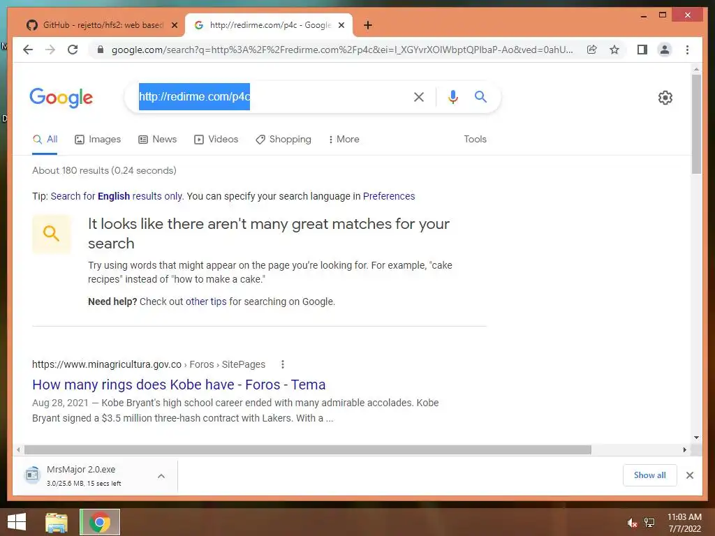Click the muted volume tray icon
715x536 pixels.
(631, 523)
